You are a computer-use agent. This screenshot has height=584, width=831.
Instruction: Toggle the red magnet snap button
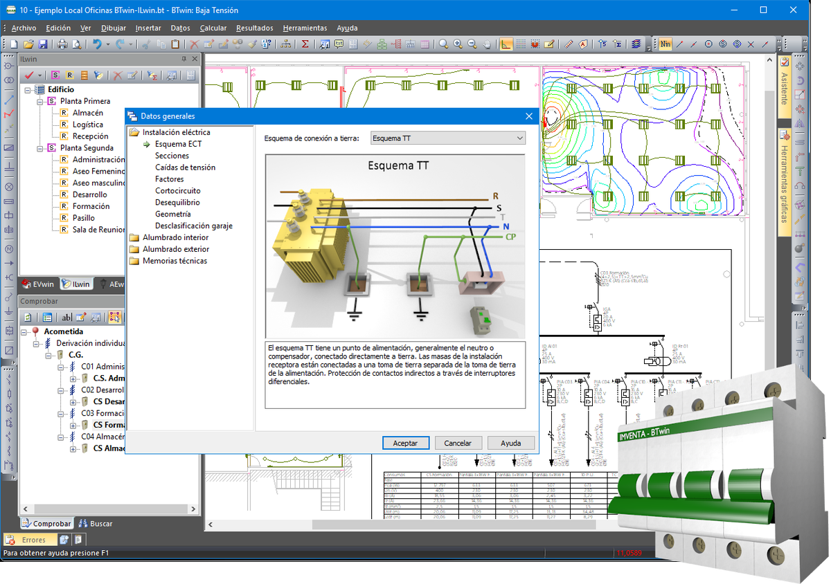pos(535,44)
